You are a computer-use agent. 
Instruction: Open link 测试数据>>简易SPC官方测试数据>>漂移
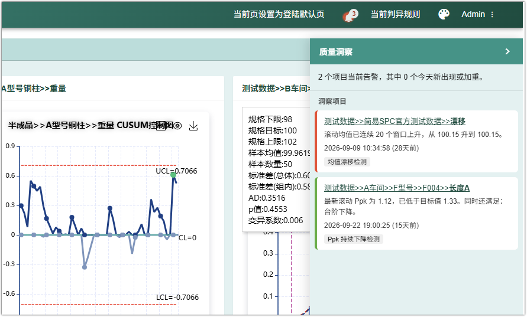(395, 121)
